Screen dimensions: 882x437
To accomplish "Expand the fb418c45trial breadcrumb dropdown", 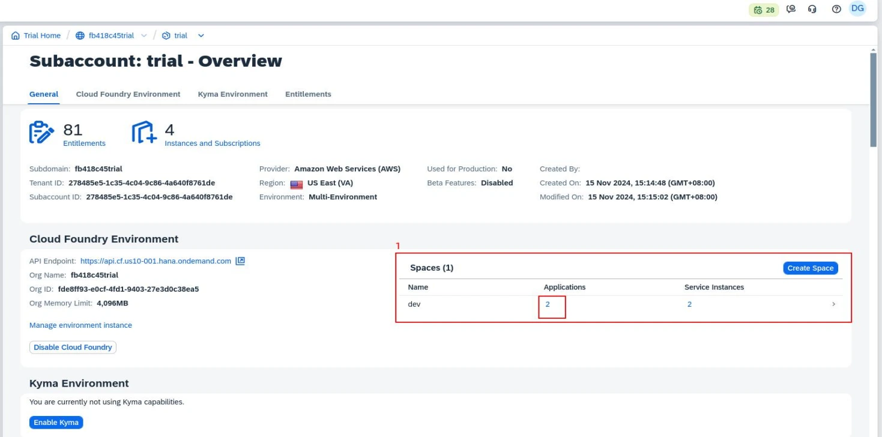I will 143,35.
